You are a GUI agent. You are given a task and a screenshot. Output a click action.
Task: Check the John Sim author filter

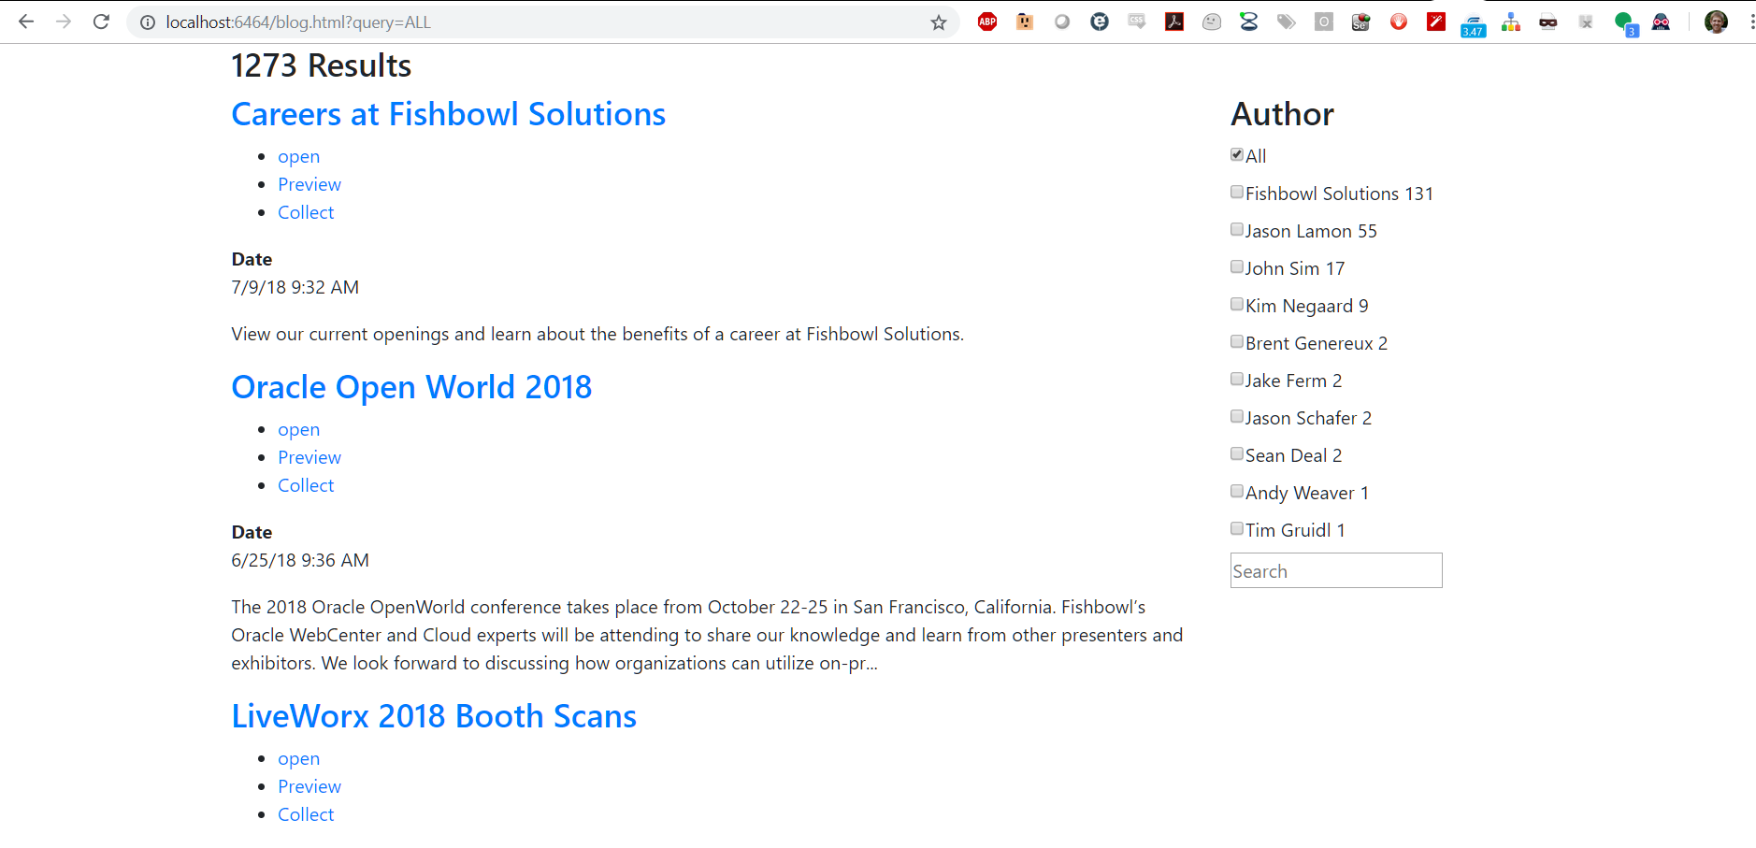(x=1237, y=266)
